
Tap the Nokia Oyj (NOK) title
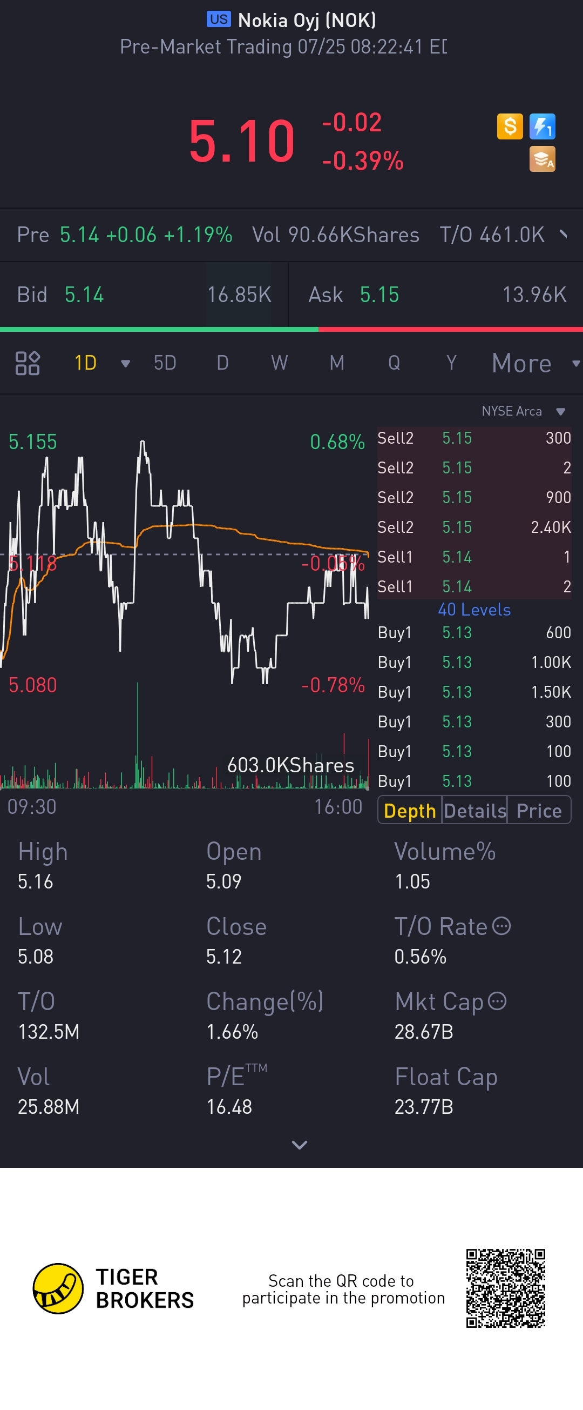tap(307, 20)
